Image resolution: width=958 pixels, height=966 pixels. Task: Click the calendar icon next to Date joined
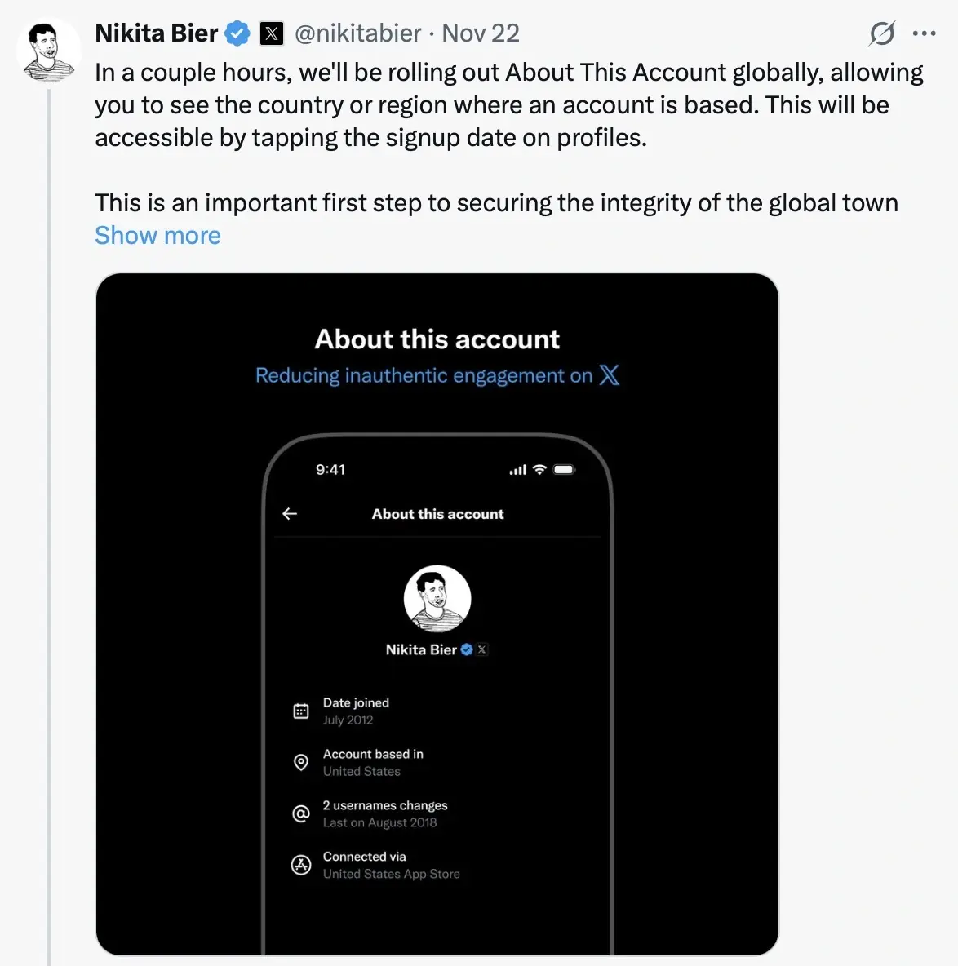(301, 711)
